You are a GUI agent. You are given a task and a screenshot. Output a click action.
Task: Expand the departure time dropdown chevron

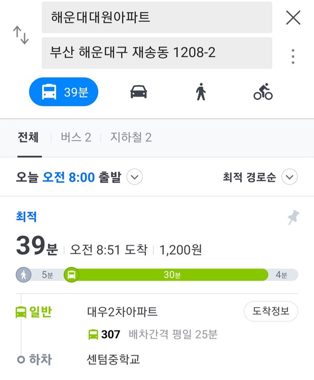click(134, 177)
